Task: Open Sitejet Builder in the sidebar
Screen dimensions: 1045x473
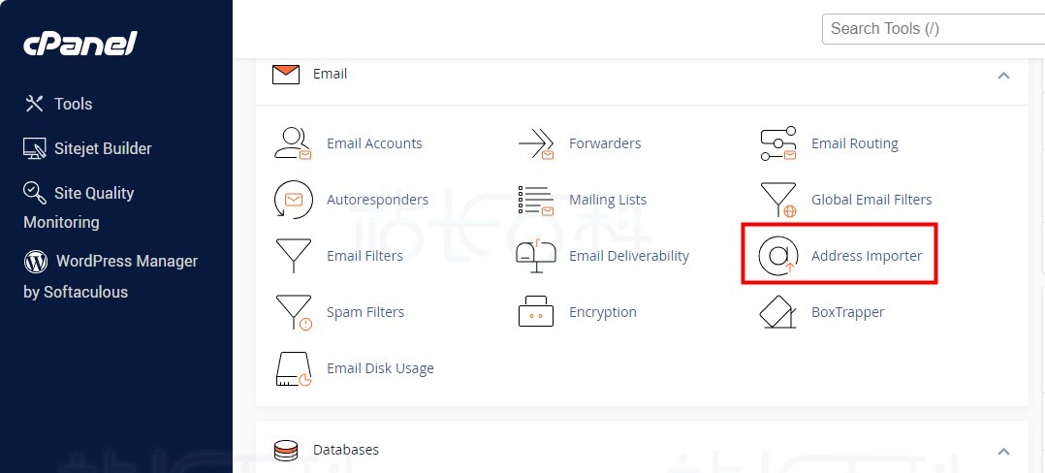Action: 87,148
